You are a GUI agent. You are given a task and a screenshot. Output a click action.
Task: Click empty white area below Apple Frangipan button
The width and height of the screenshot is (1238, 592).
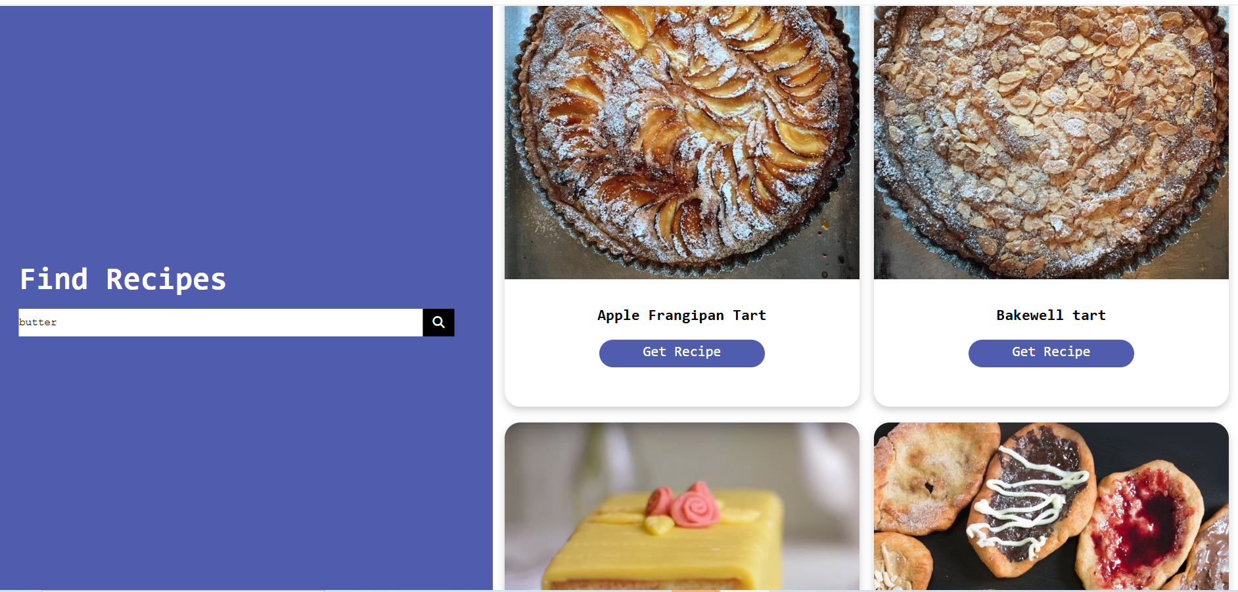click(681, 388)
